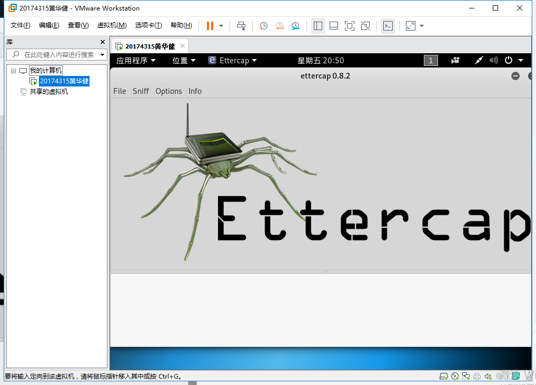
Task: Open the Ettercap app menu in the top bar
Action: point(232,61)
